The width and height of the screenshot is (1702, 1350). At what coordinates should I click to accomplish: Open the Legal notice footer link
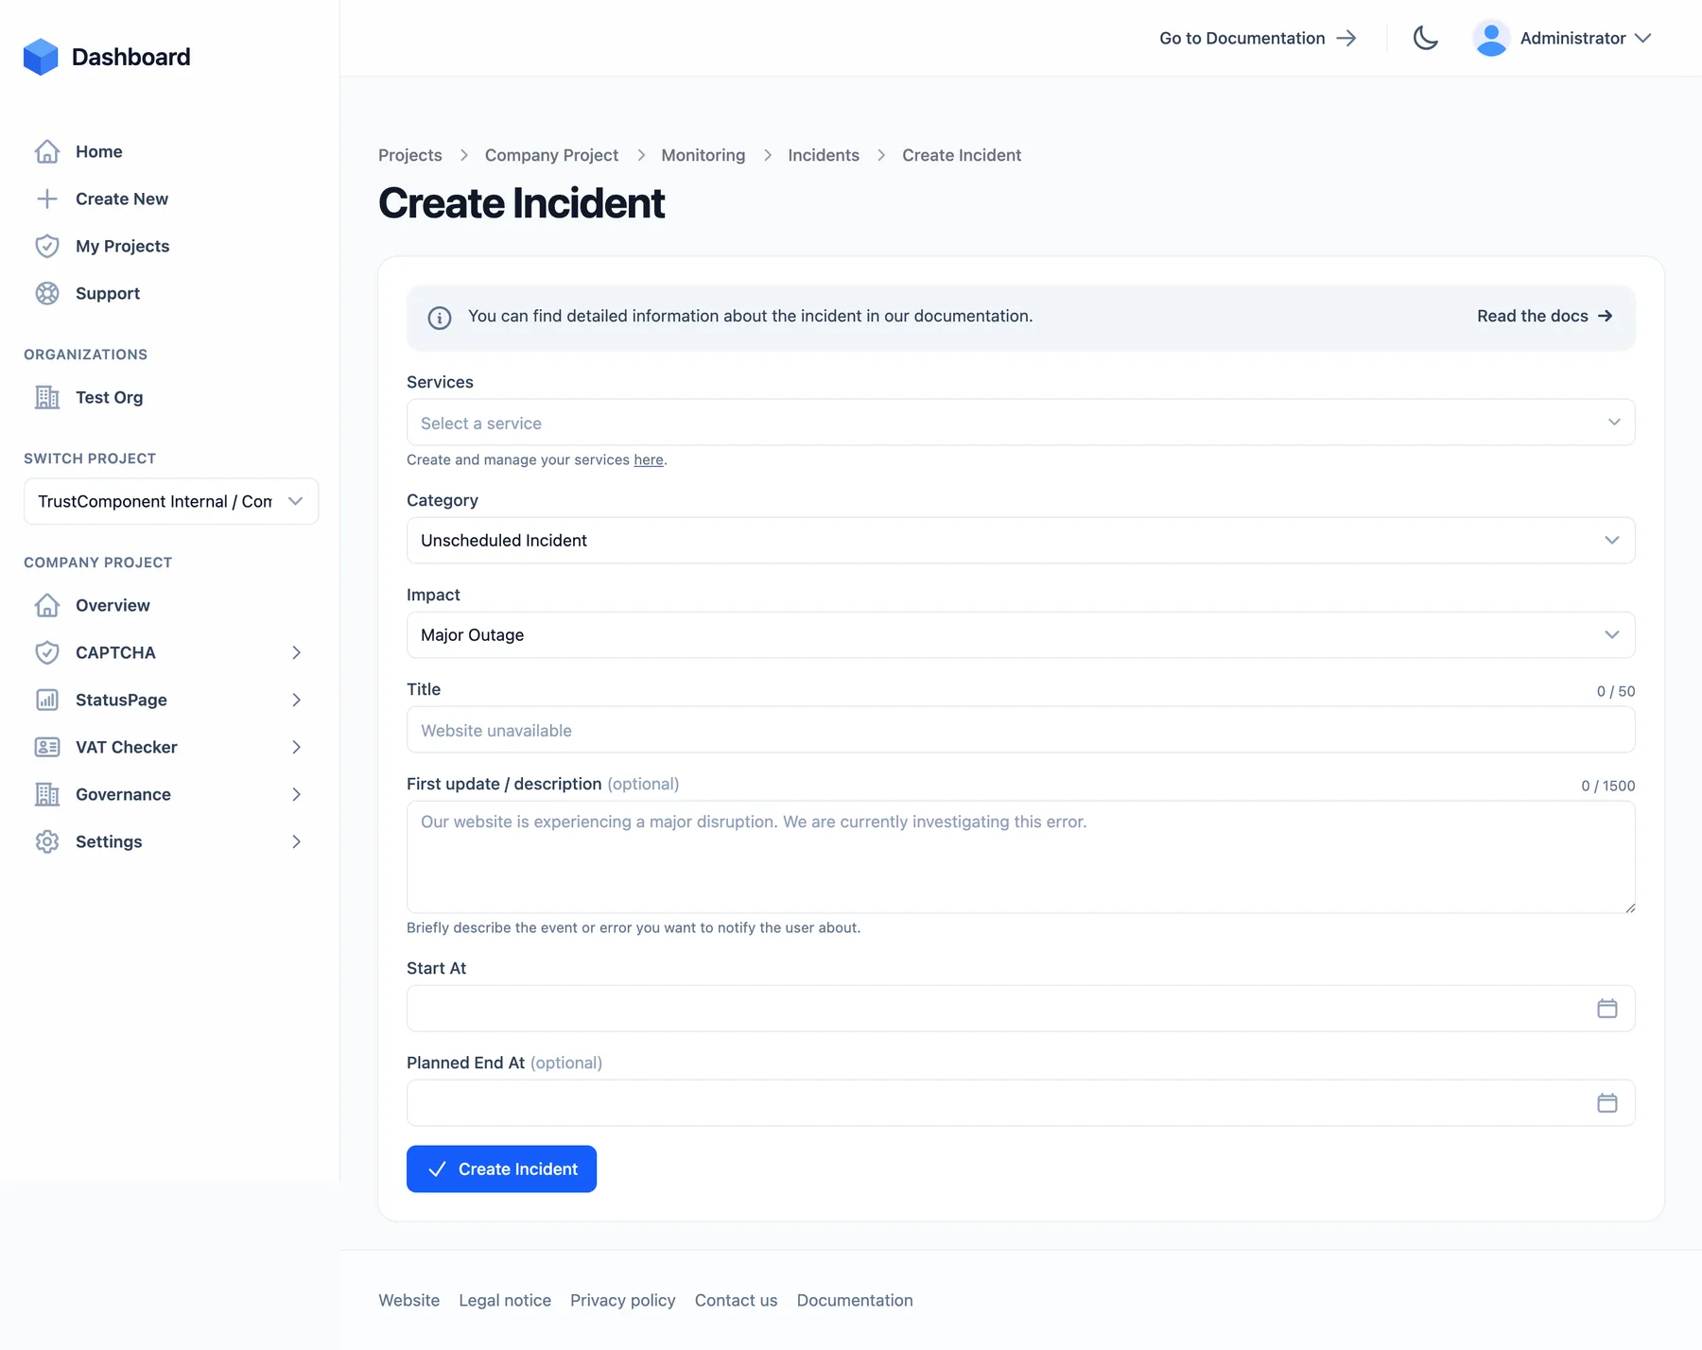(505, 1300)
